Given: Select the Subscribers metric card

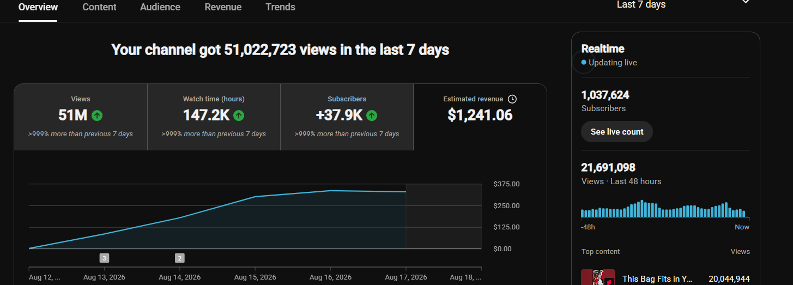Looking at the screenshot, I should [347, 117].
